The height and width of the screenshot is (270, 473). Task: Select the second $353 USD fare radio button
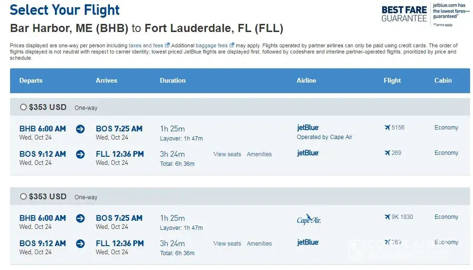pos(23,197)
